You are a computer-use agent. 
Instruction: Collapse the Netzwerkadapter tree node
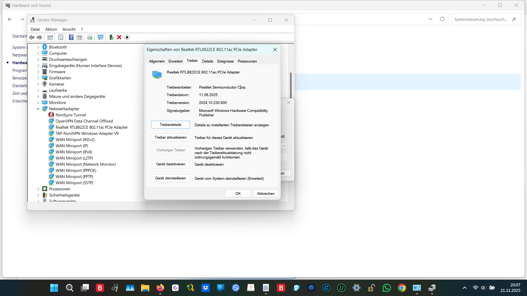(x=38, y=109)
